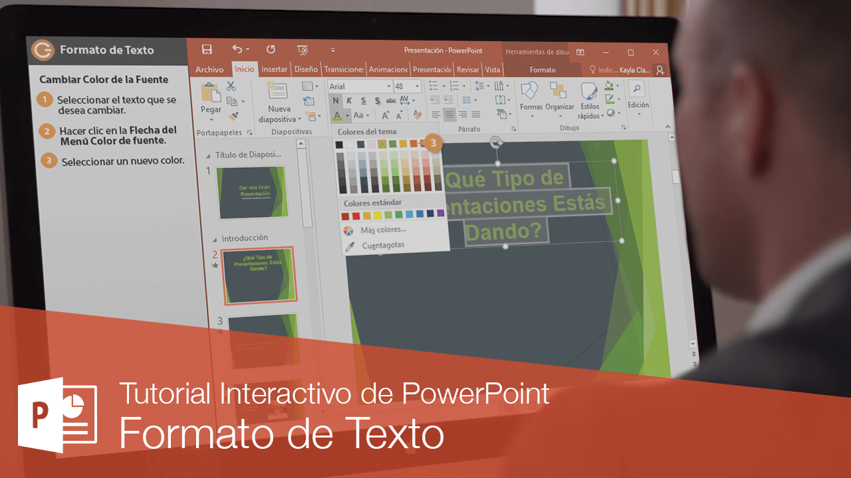
Task: Start slideshow from beginning icon
Action: [x=303, y=50]
